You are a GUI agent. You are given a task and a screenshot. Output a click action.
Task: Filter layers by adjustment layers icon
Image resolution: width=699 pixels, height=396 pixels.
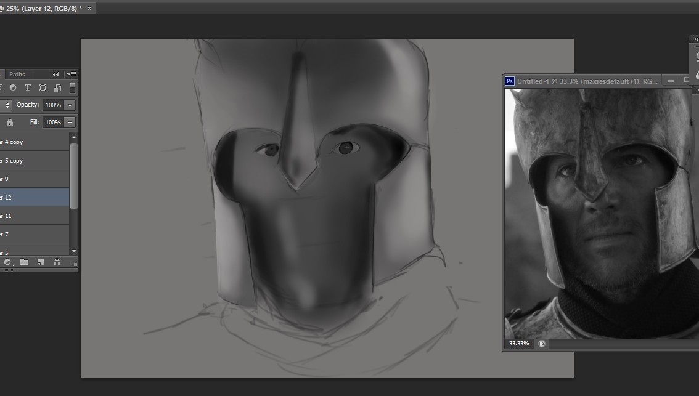coord(13,87)
